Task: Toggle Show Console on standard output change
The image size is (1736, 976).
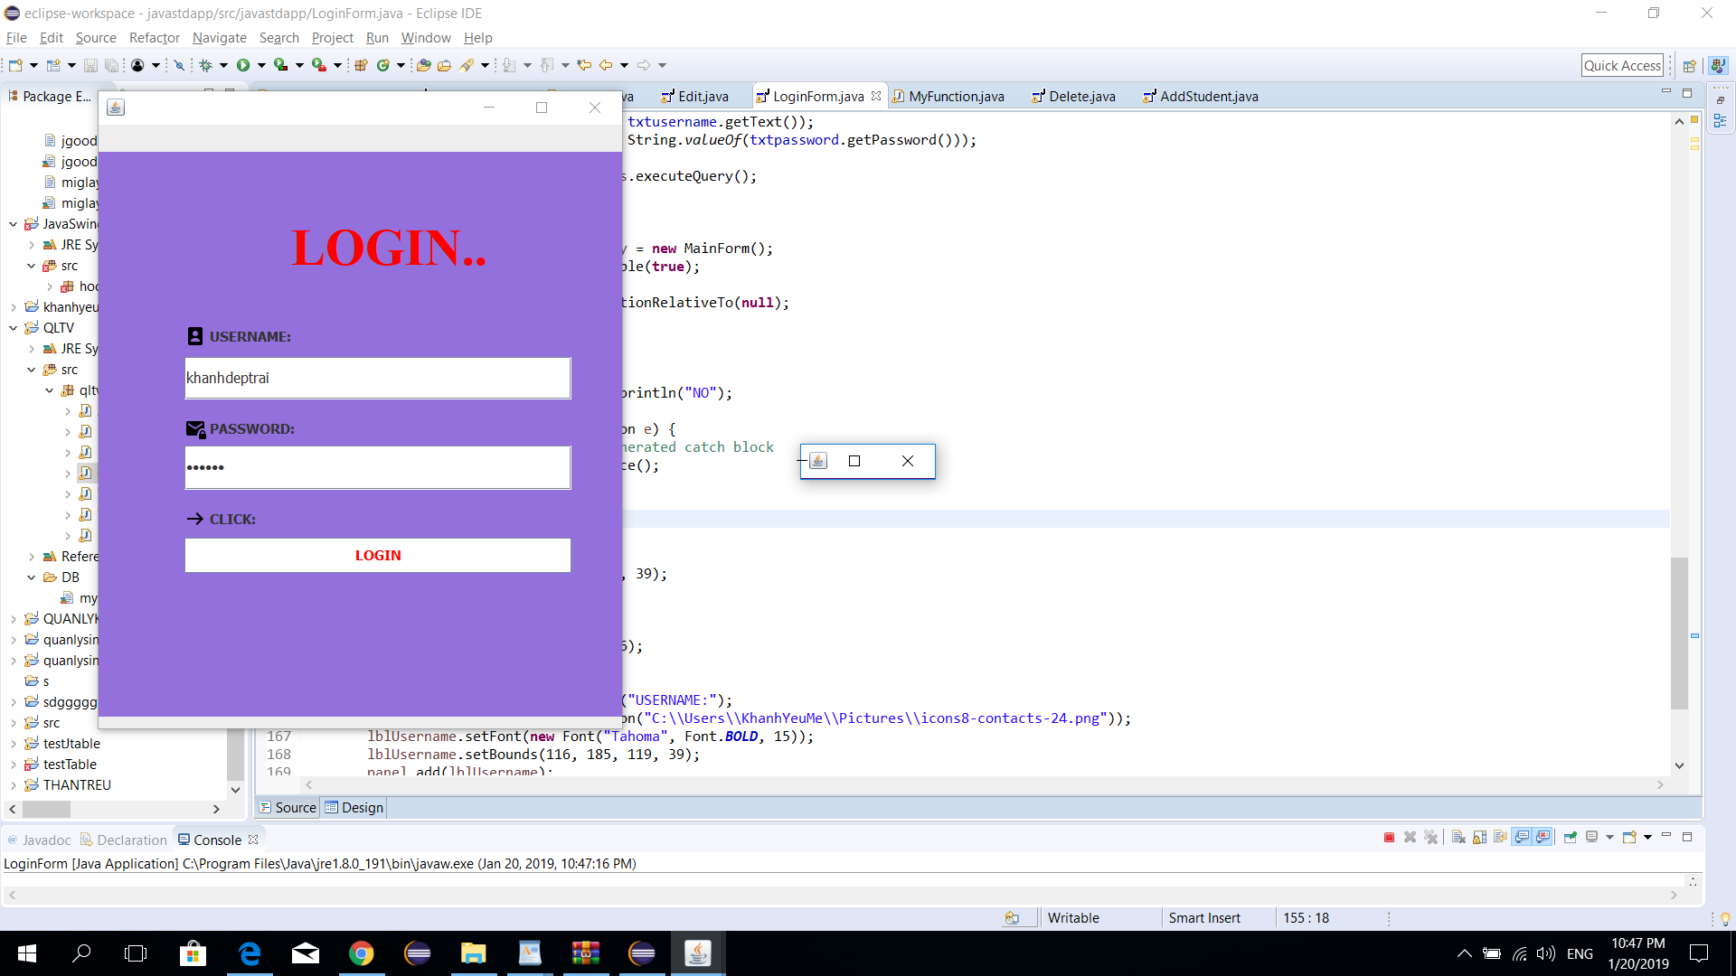Action: [x=1522, y=838]
